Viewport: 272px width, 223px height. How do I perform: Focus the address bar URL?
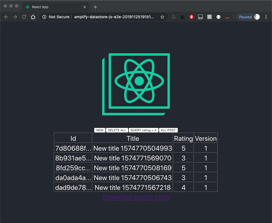tap(114, 17)
